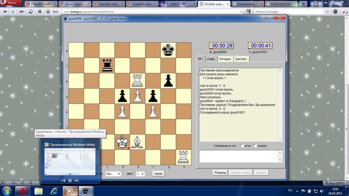Image resolution: width=349 pixels, height=196 pixels.
Task: Click the white bishop on e2
Action: [137, 142]
